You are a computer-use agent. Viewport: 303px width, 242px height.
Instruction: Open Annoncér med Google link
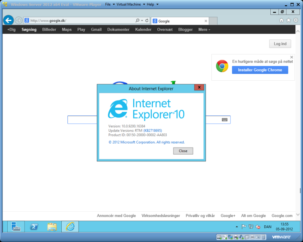pyautogui.click(x=116, y=215)
